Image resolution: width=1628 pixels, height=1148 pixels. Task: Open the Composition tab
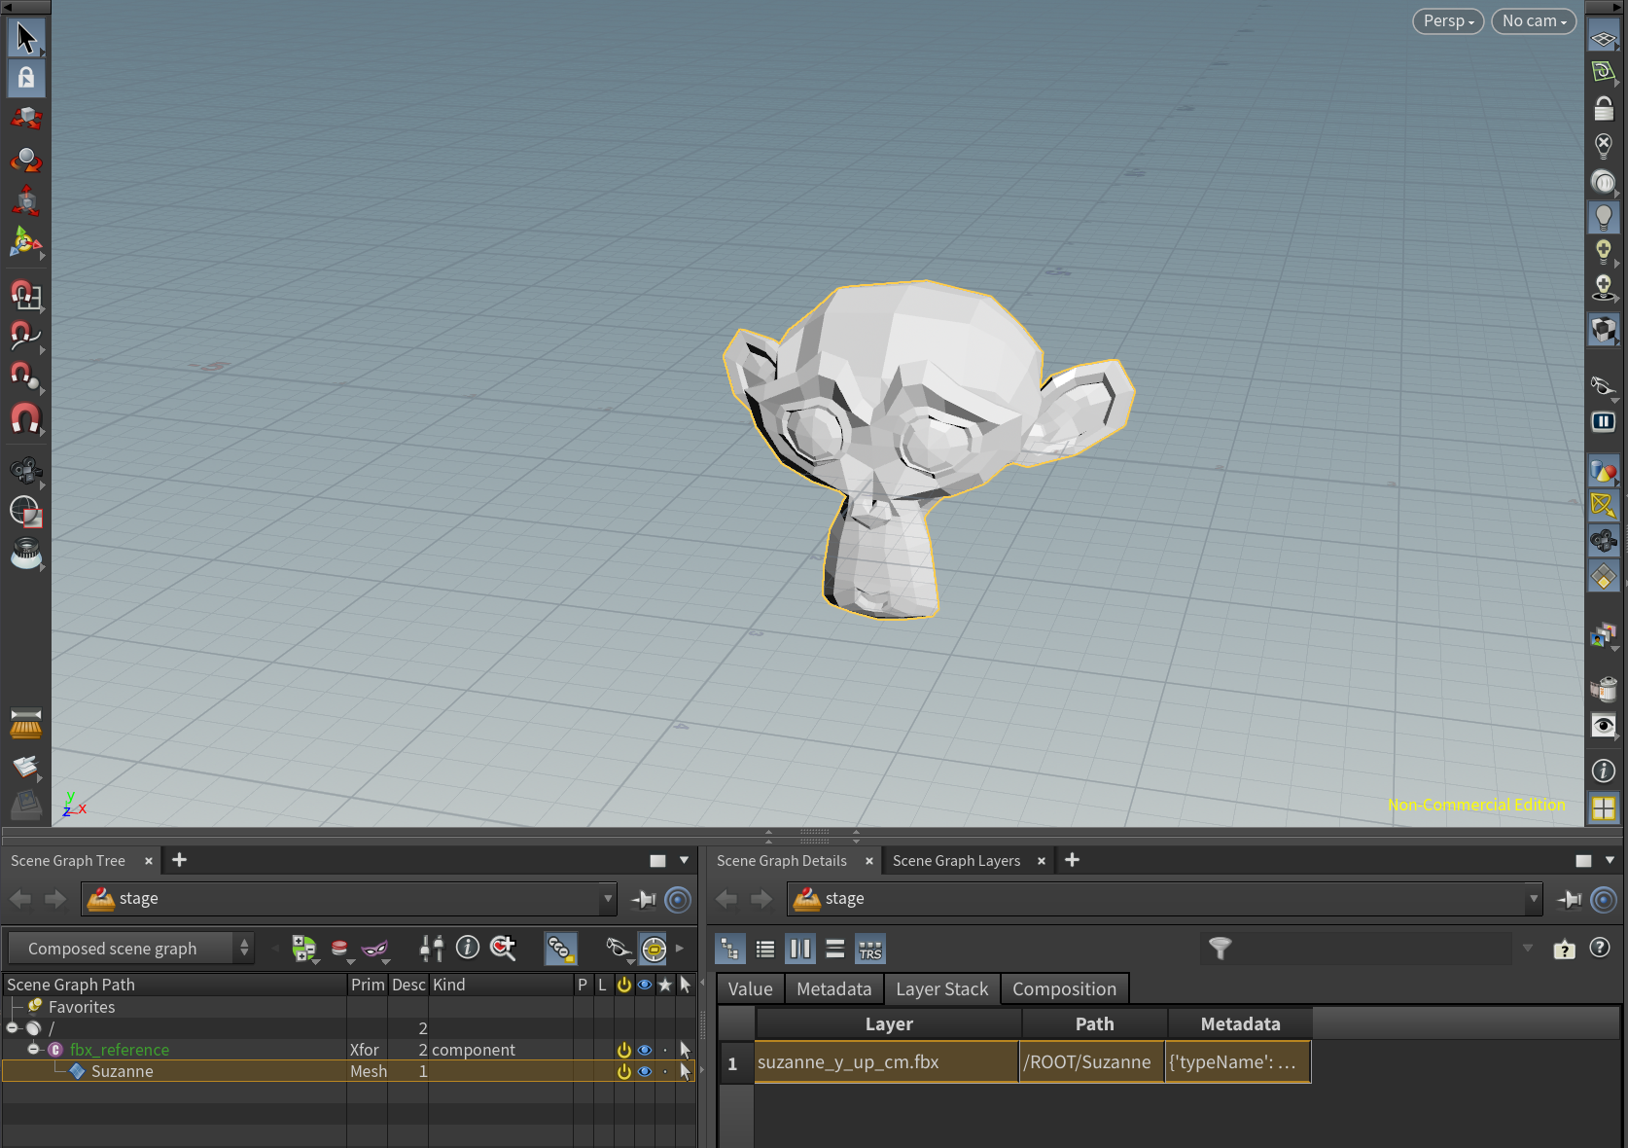(x=1065, y=989)
